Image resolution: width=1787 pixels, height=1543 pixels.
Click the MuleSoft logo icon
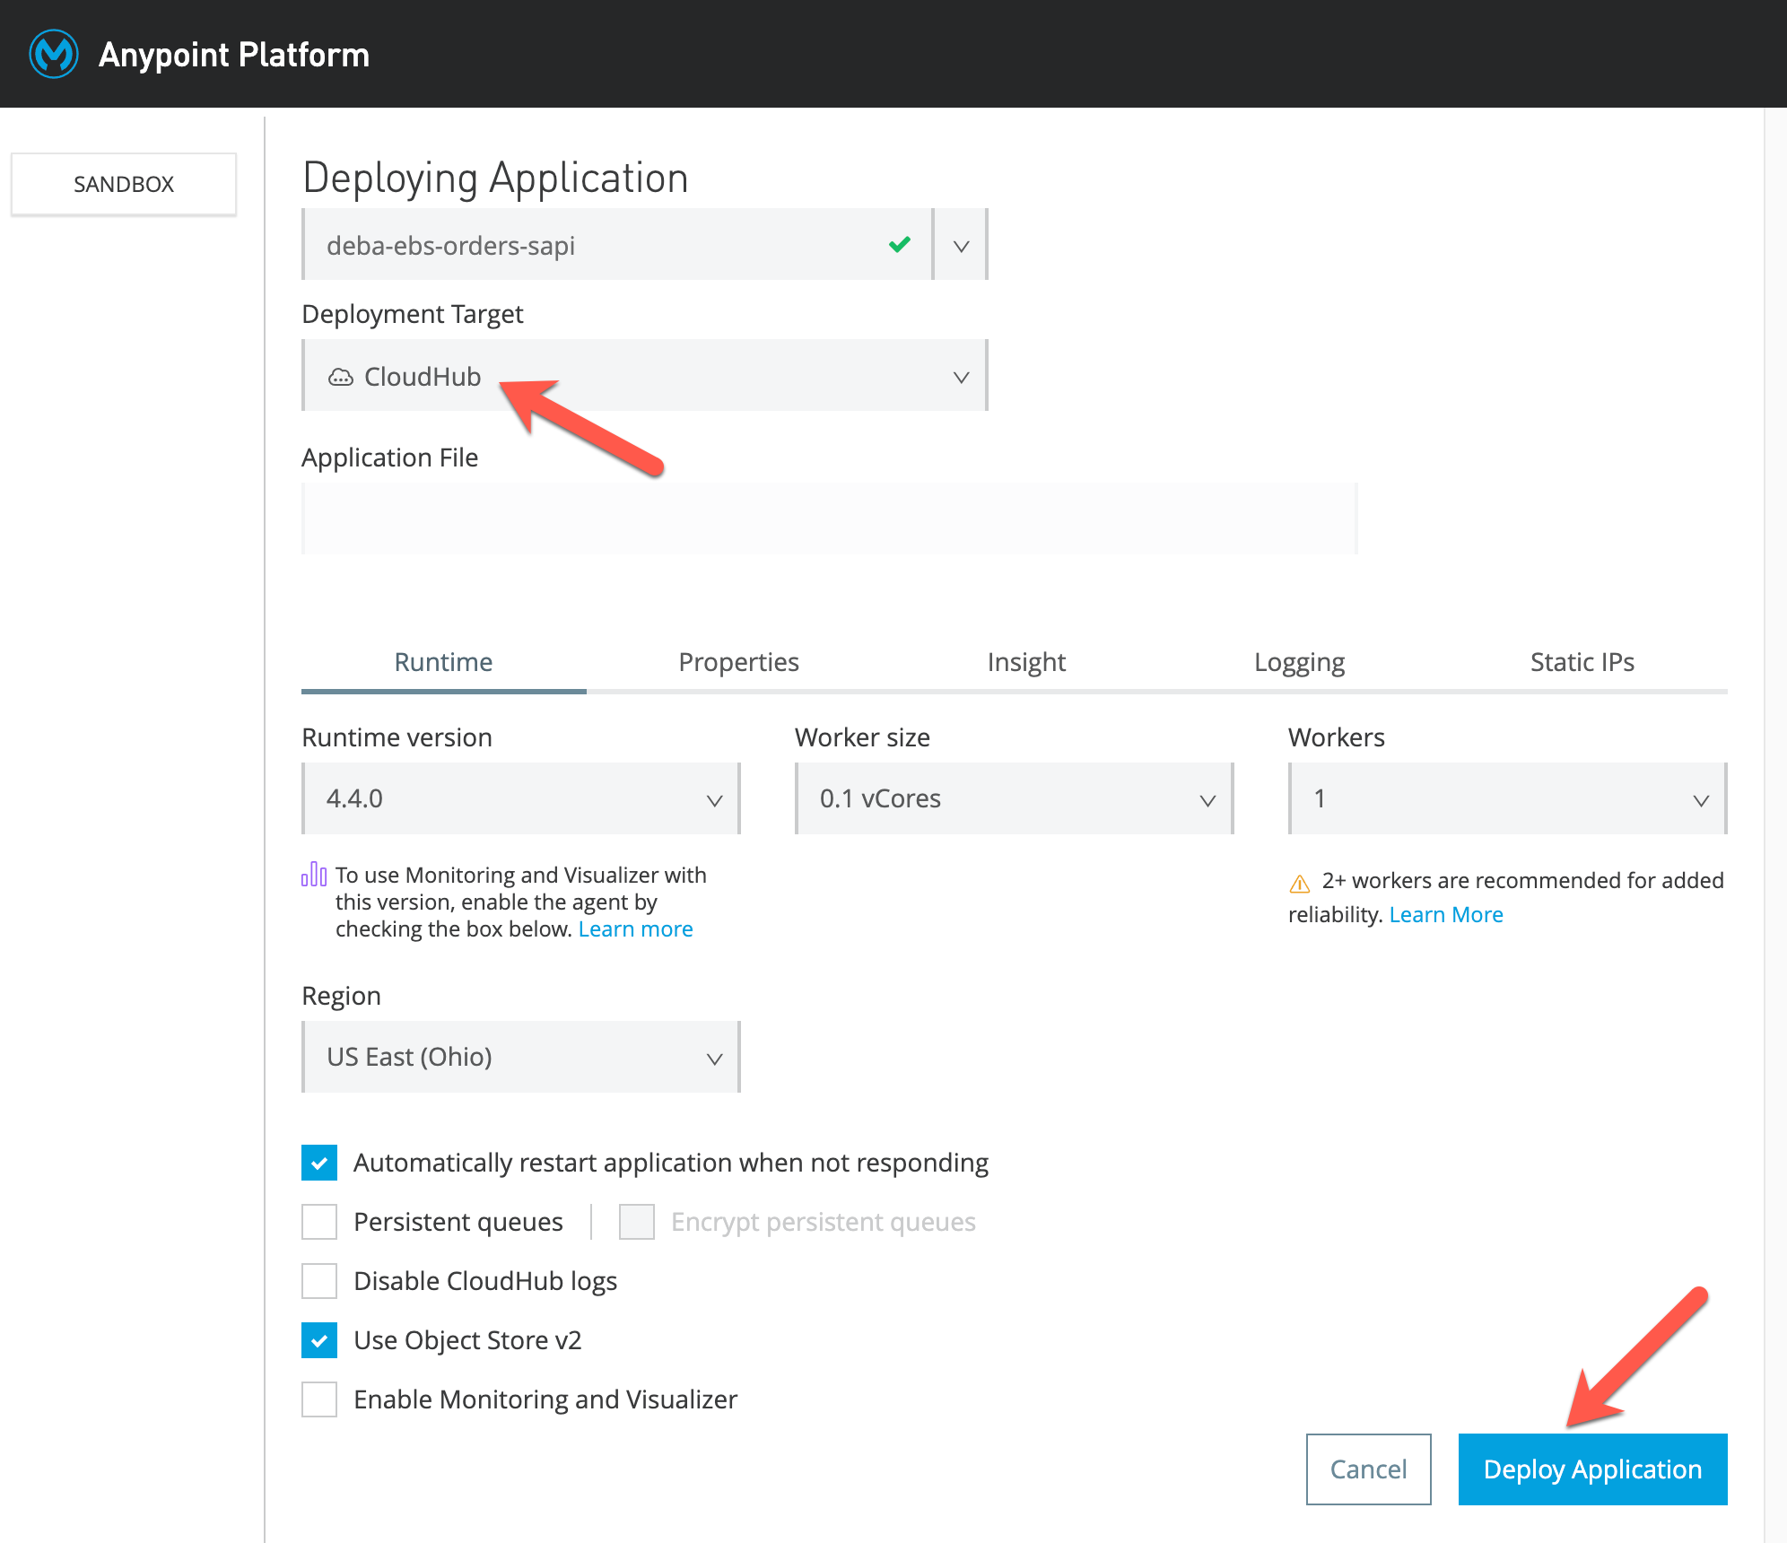54,54
